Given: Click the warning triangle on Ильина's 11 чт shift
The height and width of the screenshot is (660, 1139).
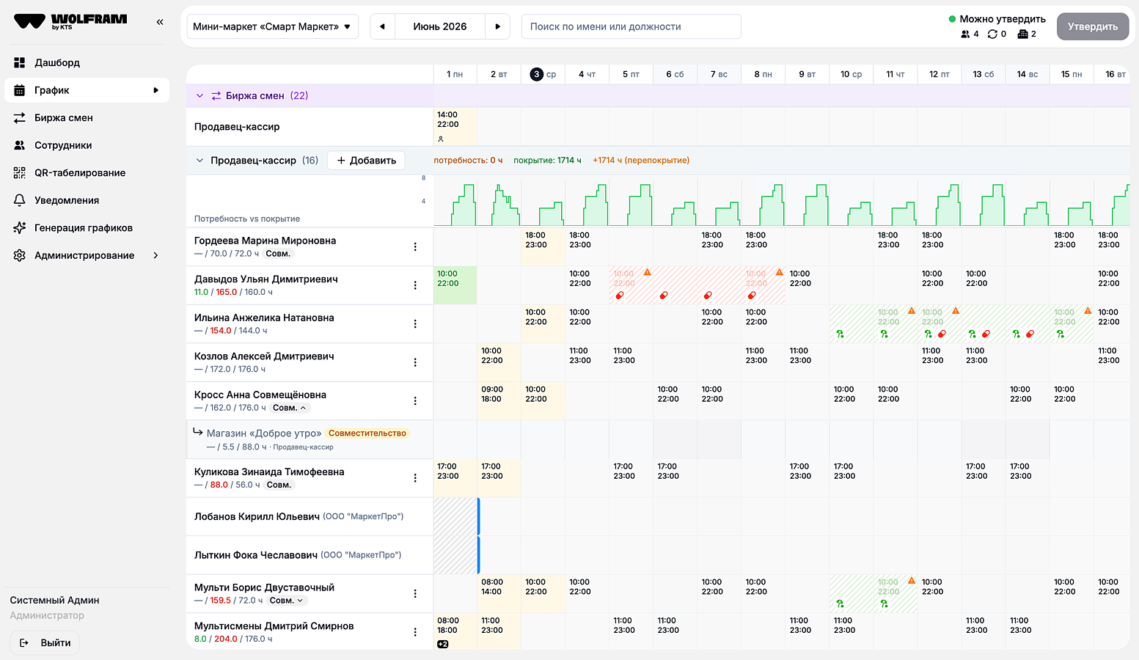Looking at the screenshot, I should (912, 311).
